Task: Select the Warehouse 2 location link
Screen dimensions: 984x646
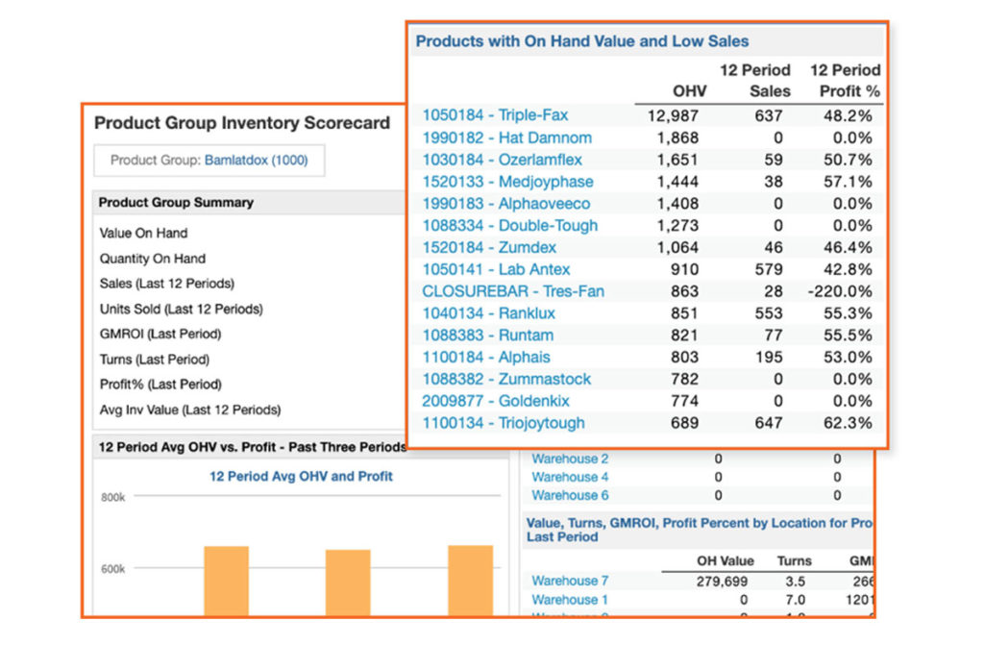Action: [x=570, y=459]
